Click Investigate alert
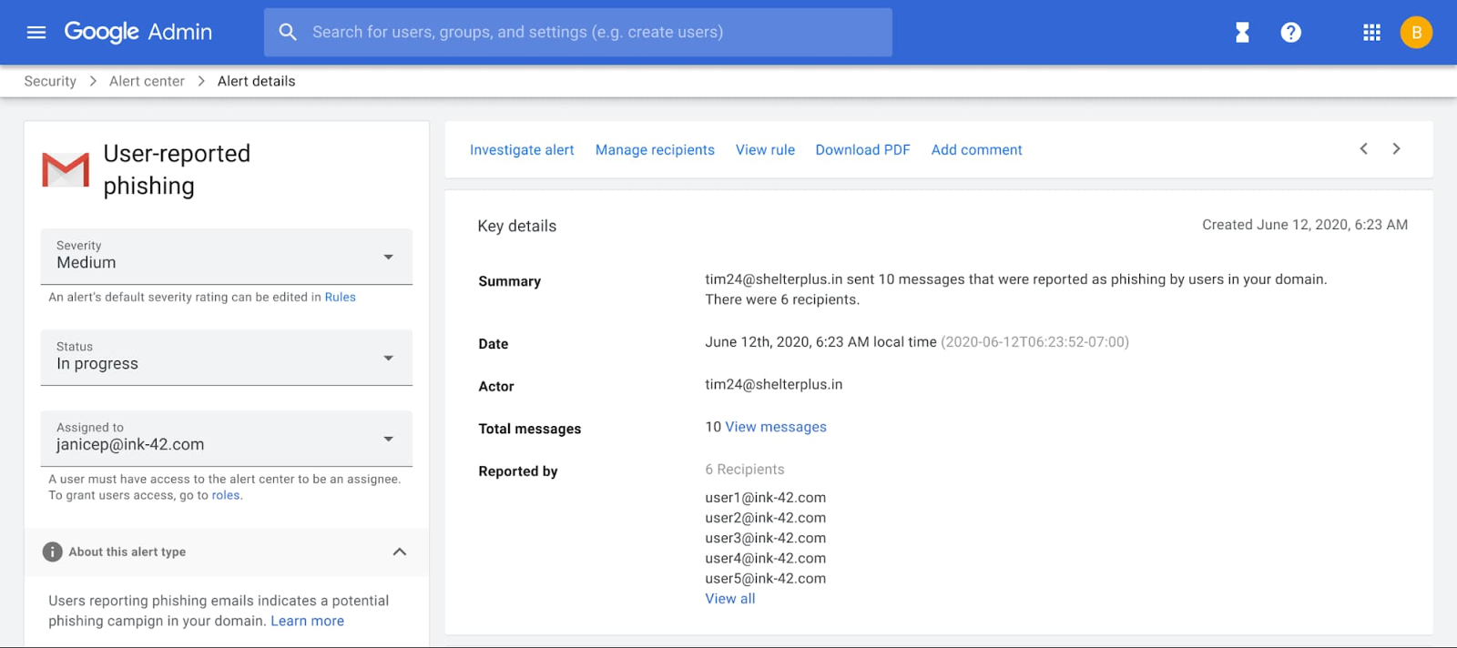 (x=522, y=150)
